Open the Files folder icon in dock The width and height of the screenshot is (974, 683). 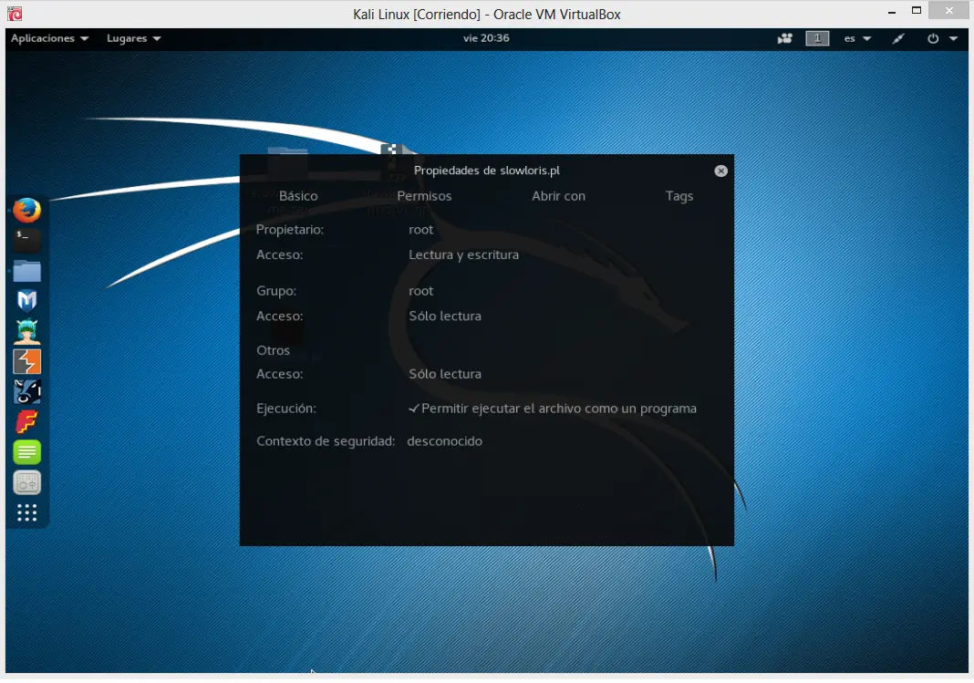point(26,271)
